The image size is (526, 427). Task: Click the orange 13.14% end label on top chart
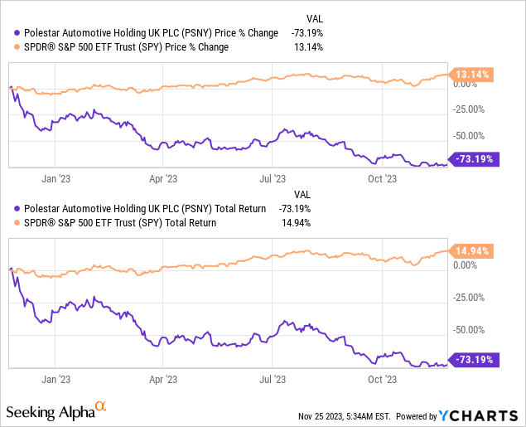coord(471,75)
